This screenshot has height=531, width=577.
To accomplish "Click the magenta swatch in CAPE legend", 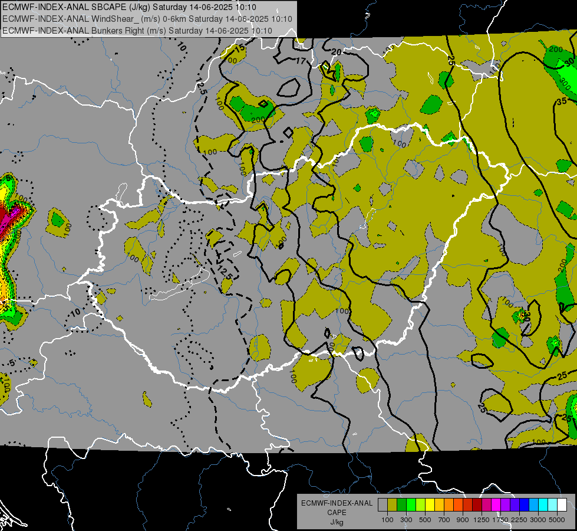I will tap(496, 505).
